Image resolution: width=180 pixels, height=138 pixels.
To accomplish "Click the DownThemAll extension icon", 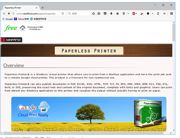I will point(124,13).
